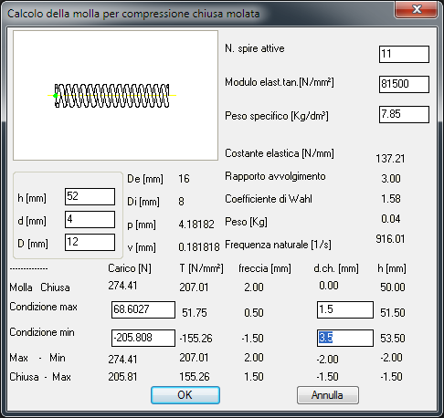Close the spring calculation dialog

click(x=417, y=9)
